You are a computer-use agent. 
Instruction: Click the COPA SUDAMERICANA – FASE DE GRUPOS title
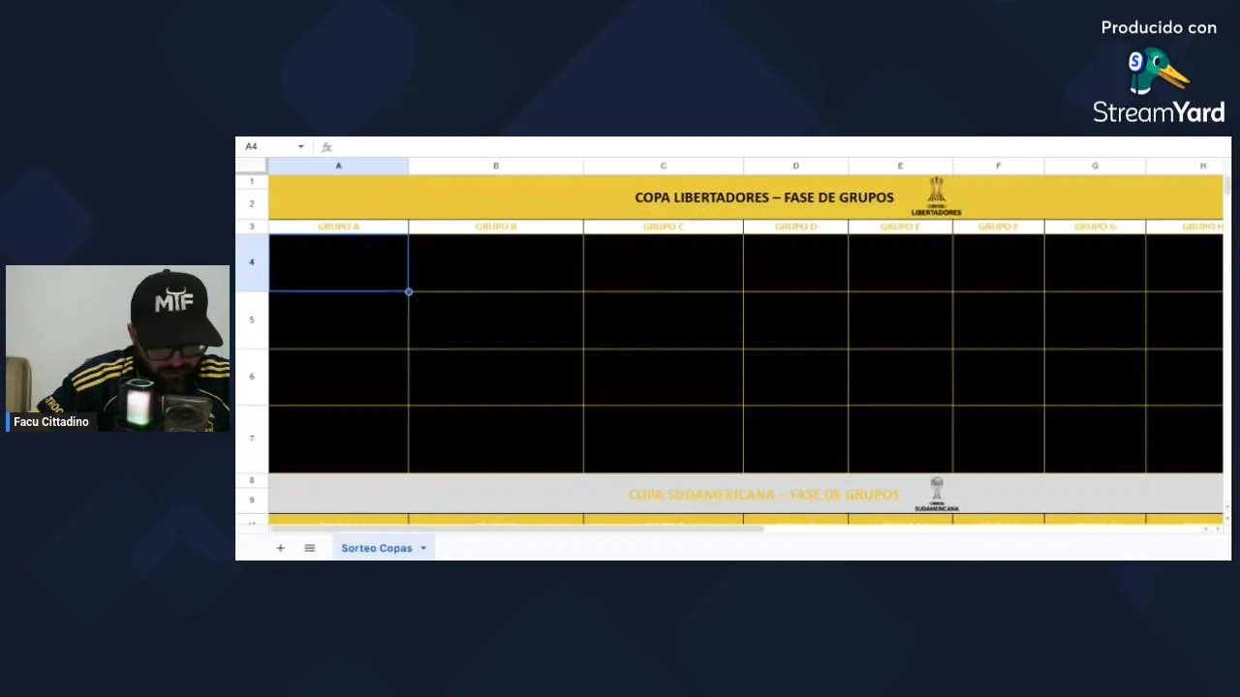coord(764,494)
